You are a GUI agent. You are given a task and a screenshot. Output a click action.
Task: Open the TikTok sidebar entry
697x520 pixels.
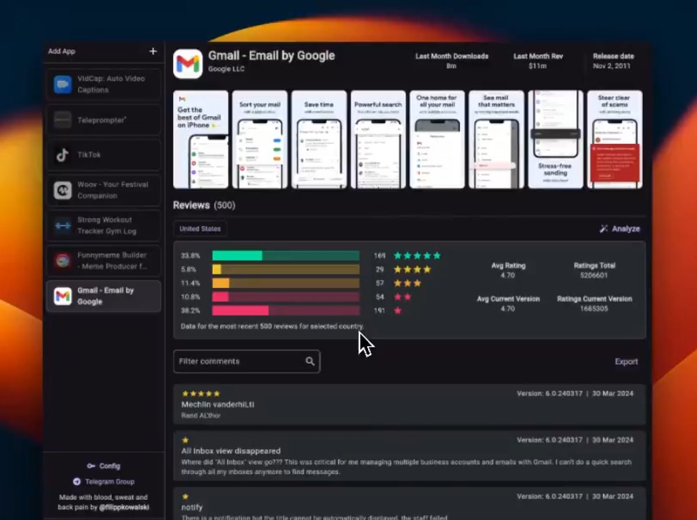click(x=104, y=155)
